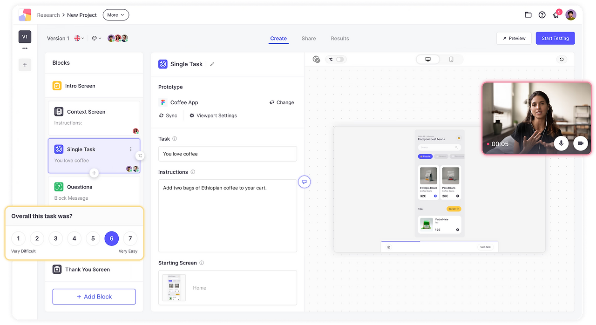Screen dimensions: 596x325
Task: Click Start Testing button
Action: click(555, 38)
